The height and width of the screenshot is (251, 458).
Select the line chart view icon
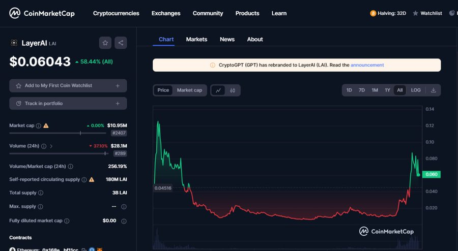point(218,90)
